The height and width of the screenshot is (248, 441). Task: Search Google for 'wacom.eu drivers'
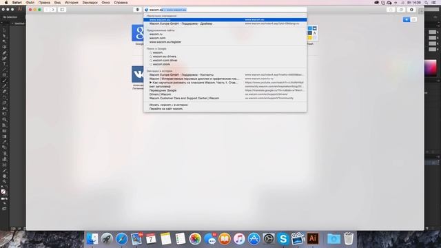(164, 56)
